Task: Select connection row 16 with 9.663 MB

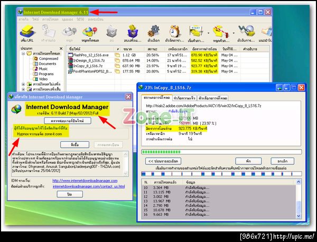Action: coord(219,214)
